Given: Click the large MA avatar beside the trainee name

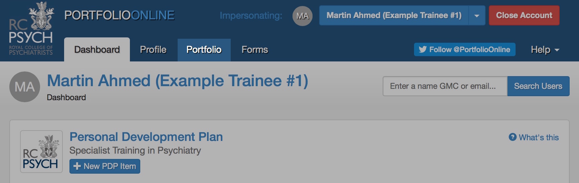Looking at the screenshot, I should [25, 87].
